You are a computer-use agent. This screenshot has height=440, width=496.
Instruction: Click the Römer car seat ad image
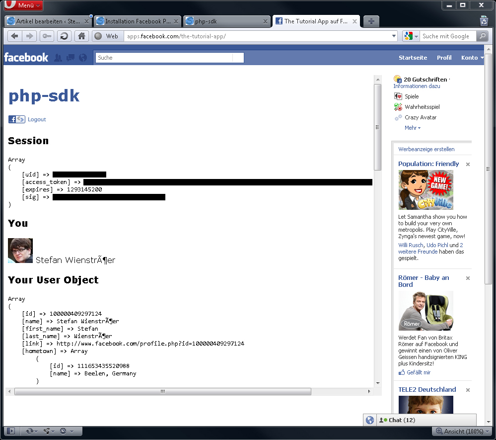point(426,311)
